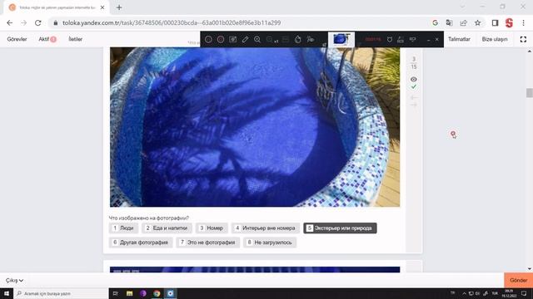The image size is (533, 299).
Task: Close the Toloka browser tab
Action: 102,7
